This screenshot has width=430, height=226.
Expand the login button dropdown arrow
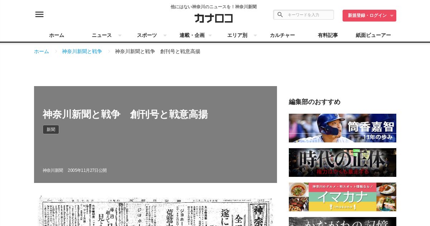coord(392,16)
